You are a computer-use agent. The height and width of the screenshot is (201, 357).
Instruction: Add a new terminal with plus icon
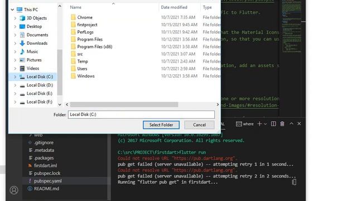coord(259,124)
